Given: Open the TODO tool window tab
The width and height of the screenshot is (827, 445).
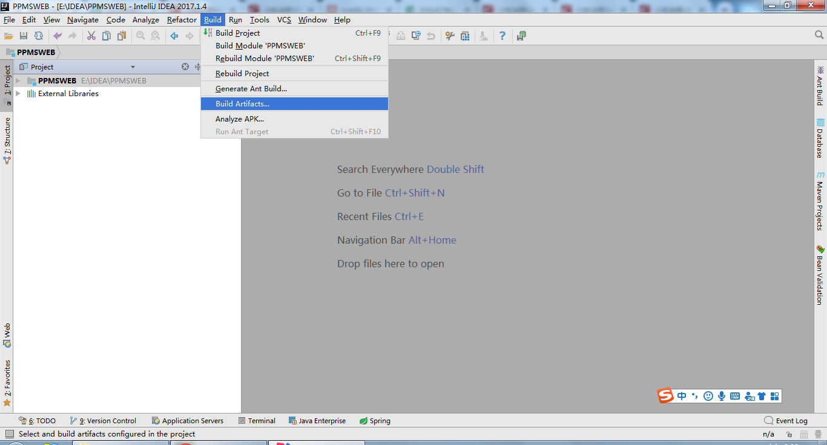Looking at the screenshot, I should (x=38, y=421).
